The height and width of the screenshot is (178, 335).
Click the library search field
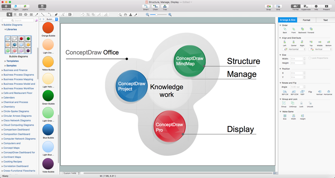tap(18, 20)
